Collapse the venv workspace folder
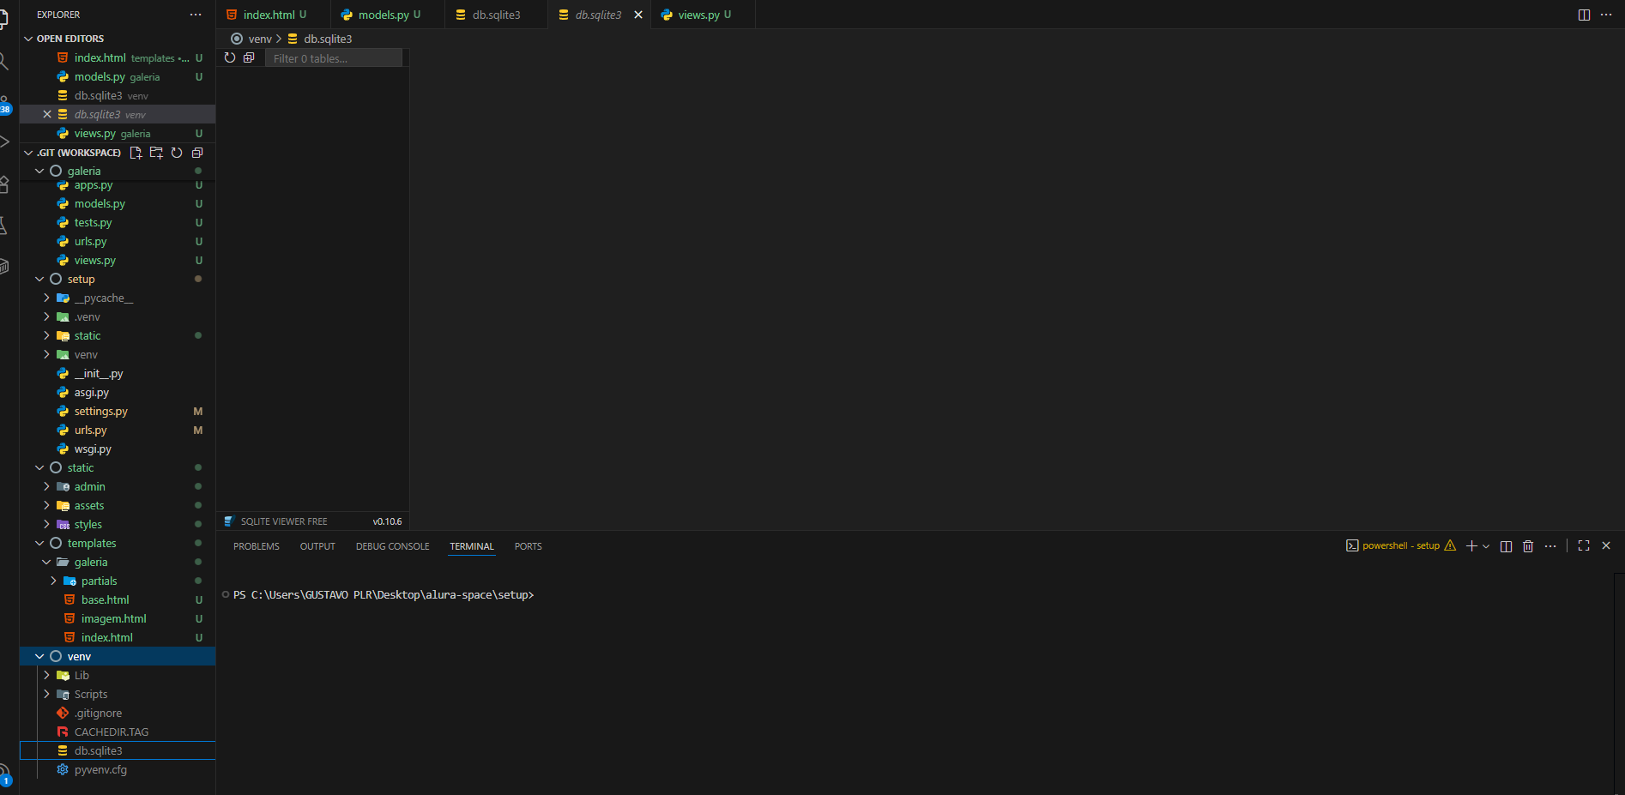The height and width of the screenshot is (795, 1625). point(39,657)
